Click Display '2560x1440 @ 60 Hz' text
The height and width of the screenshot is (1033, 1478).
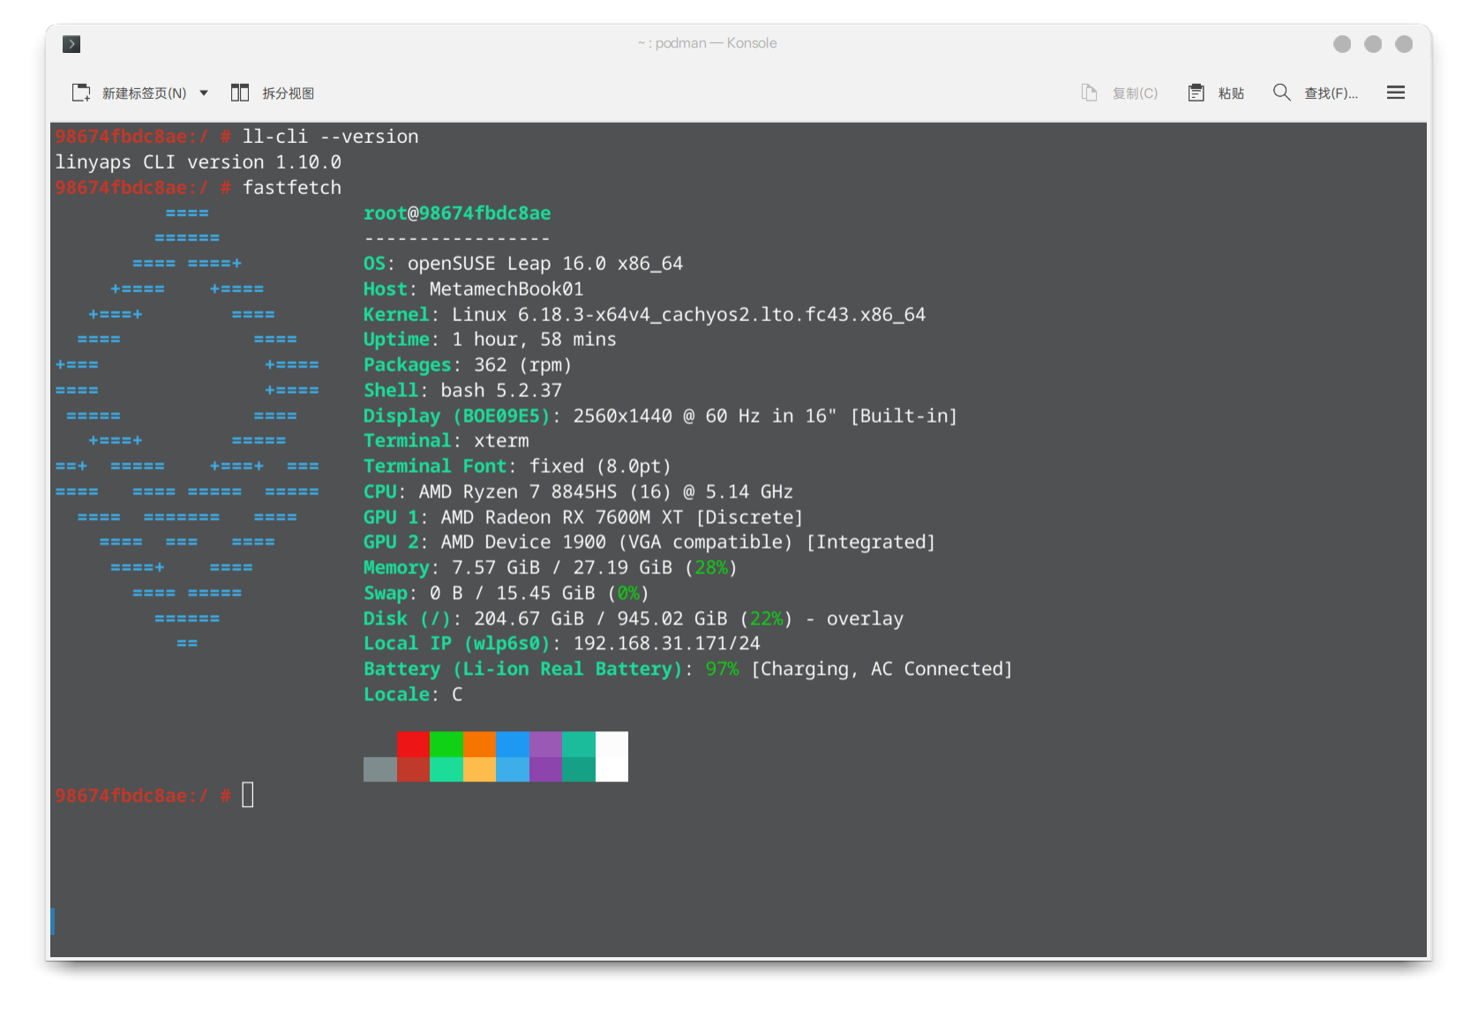[x=666, y=416]
